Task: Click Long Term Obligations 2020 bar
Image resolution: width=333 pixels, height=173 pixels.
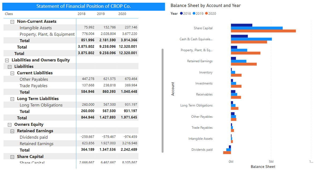Action: pos(235,108)
